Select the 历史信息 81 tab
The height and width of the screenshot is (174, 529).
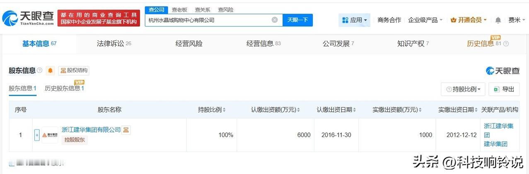(x=484, y=43)
